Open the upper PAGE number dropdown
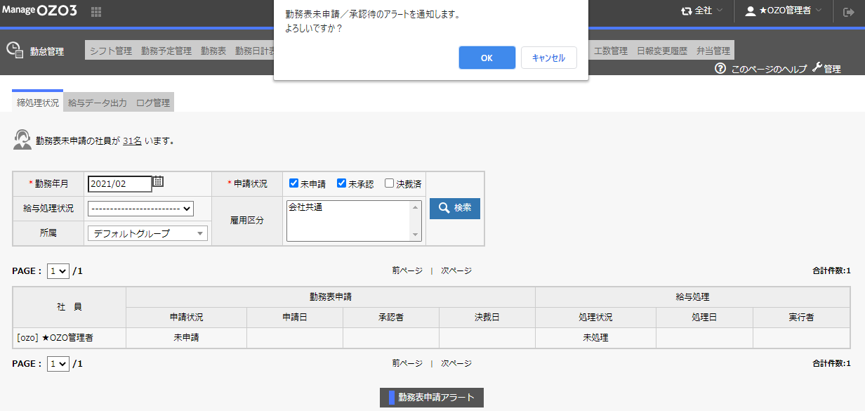 [x=58, y=271]
